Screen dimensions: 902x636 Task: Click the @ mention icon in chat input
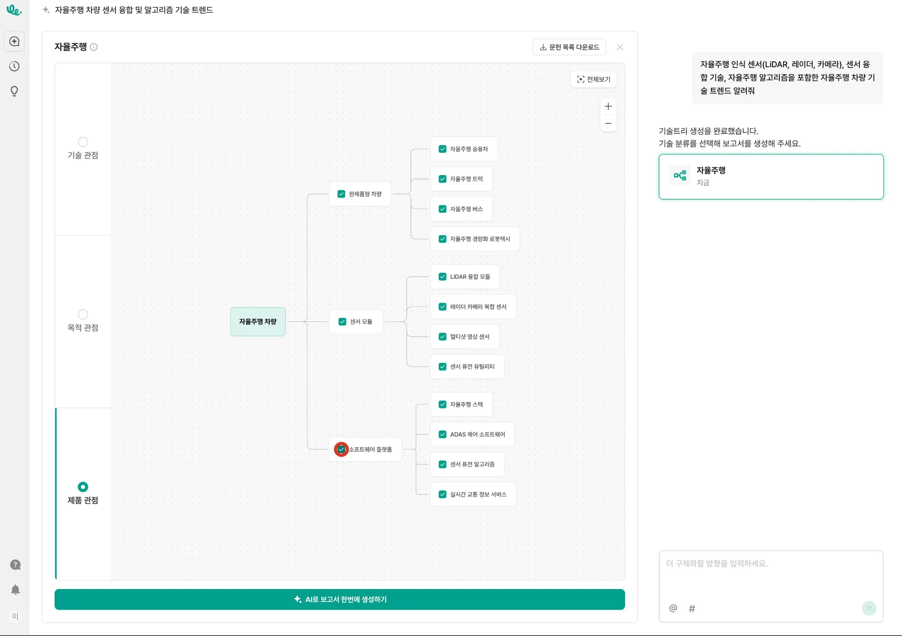(x=673, y=608)
